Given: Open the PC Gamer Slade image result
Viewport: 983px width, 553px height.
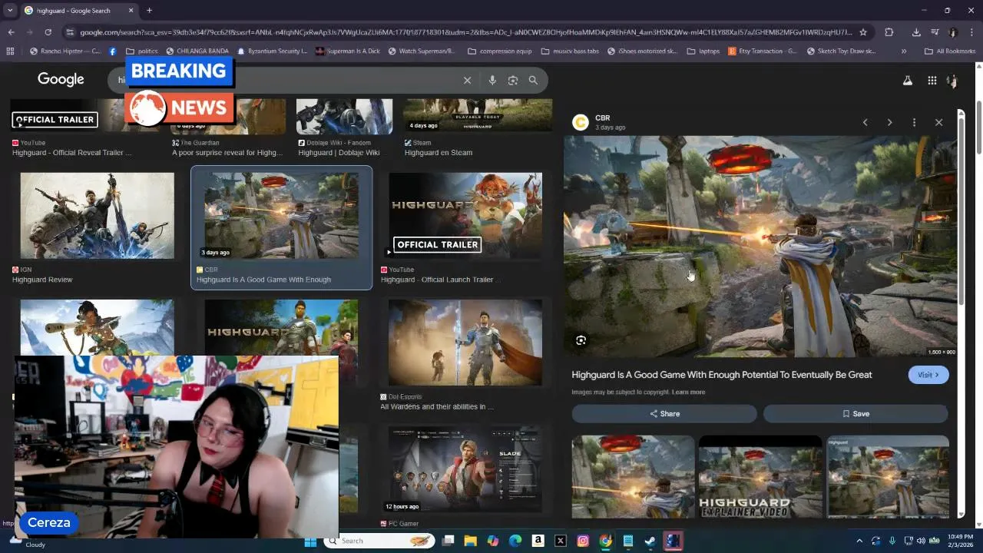Looking at the screenshot, I should click(465, 470).
